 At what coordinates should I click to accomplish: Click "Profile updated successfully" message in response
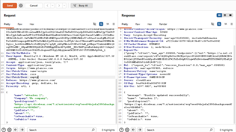(x=166, y=95)
